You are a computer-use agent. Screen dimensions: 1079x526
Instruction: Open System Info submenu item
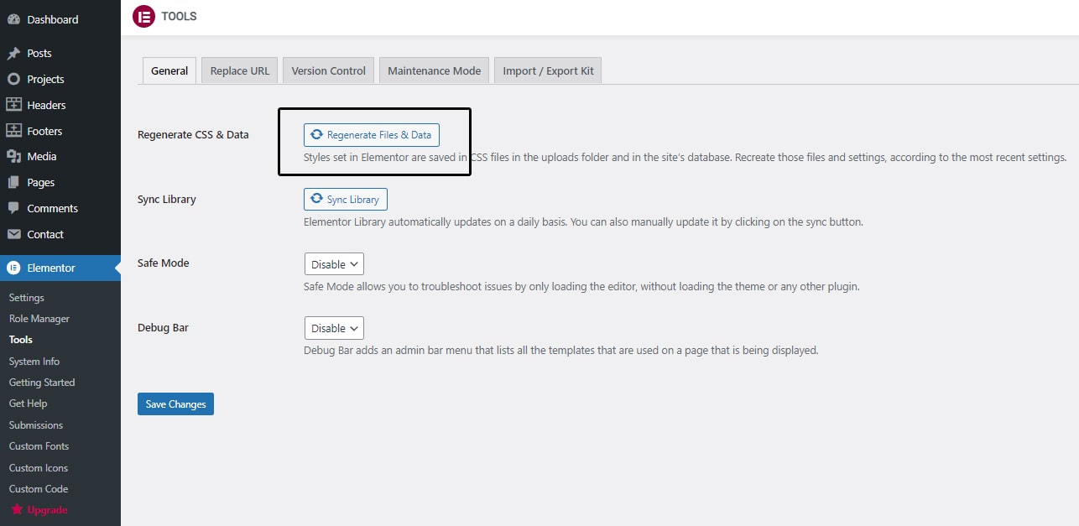34,362
